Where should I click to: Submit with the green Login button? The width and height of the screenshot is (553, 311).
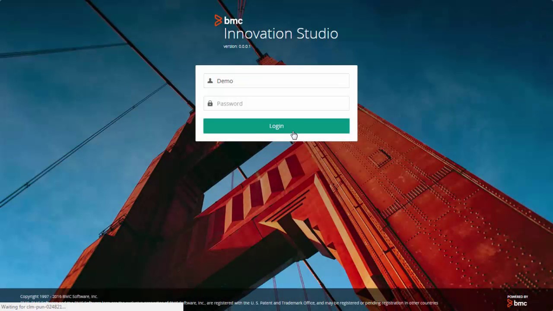coord(276,126)
